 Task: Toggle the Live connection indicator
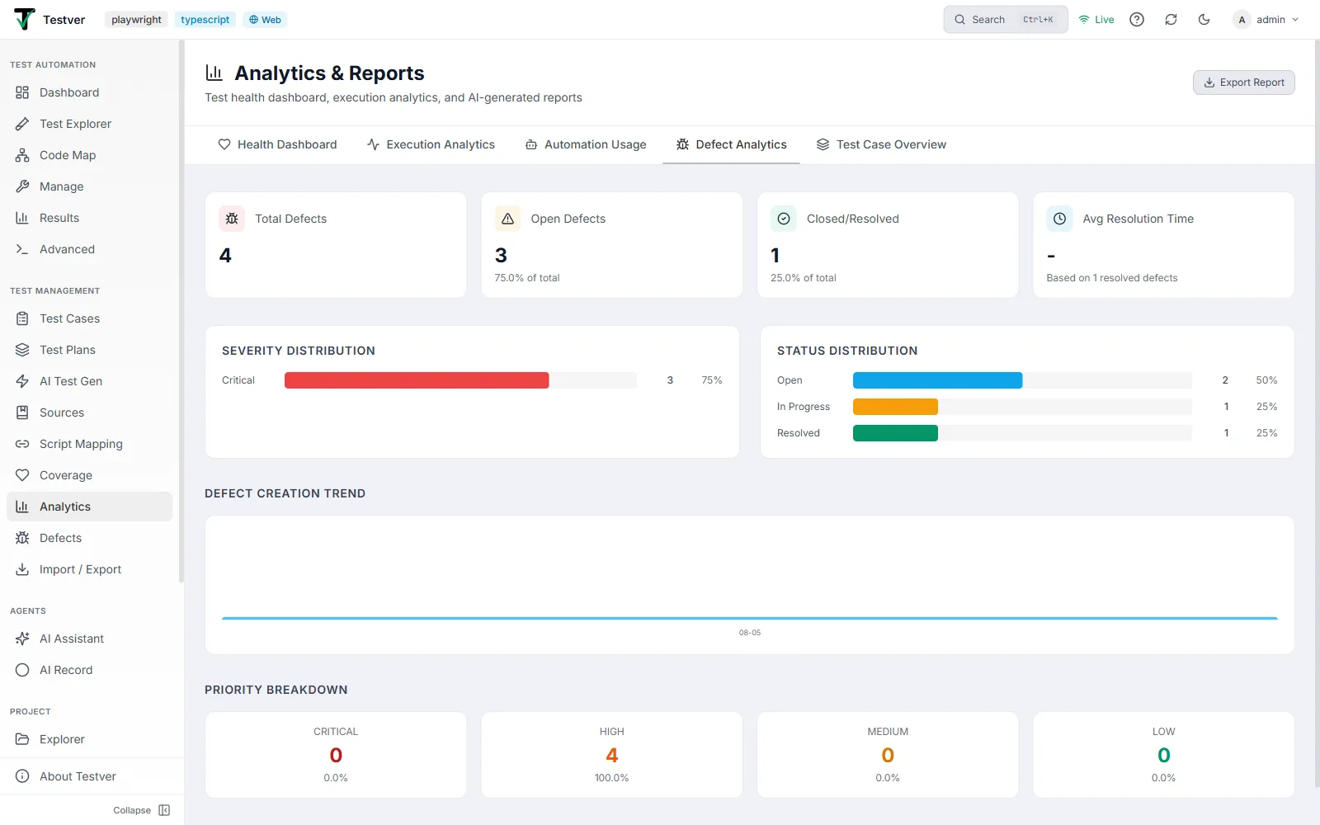(x=1096, y=20)
